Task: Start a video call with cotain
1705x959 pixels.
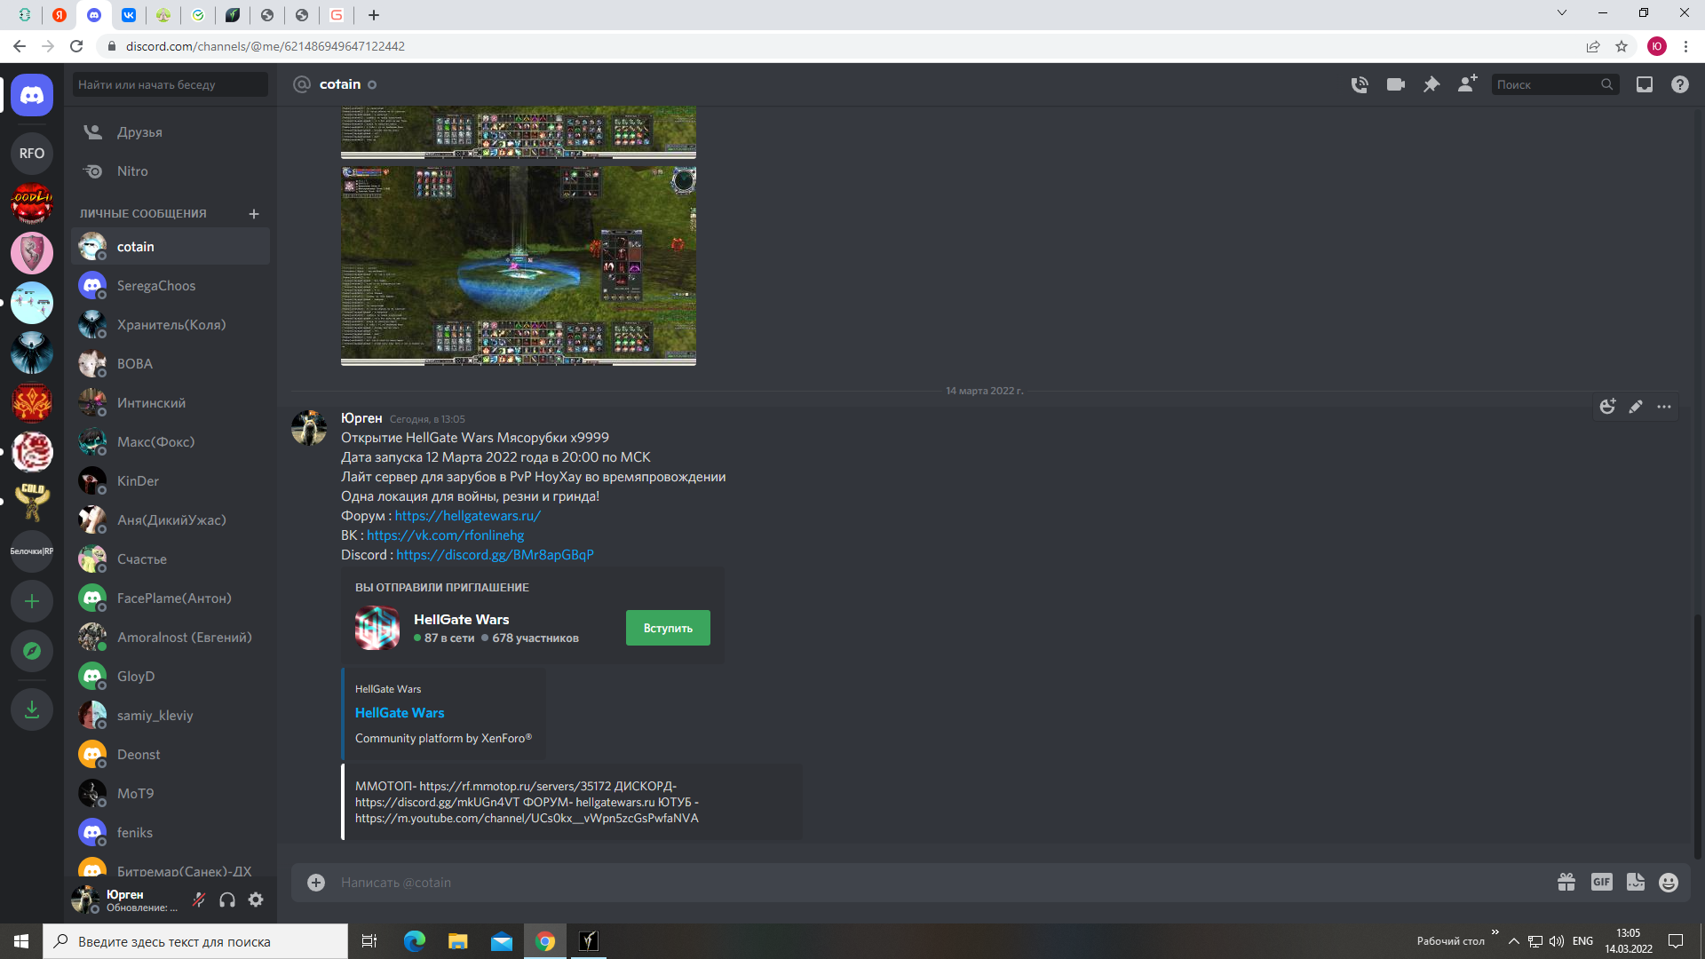Action: 1396,84
